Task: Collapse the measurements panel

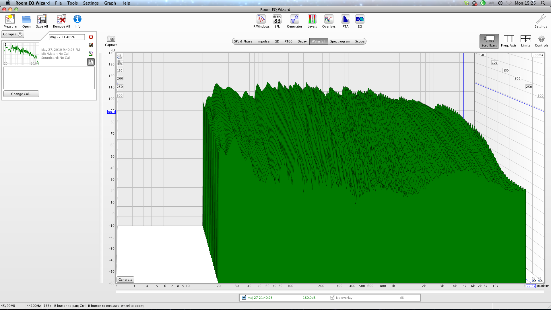Action: click(x=13, y=34)
